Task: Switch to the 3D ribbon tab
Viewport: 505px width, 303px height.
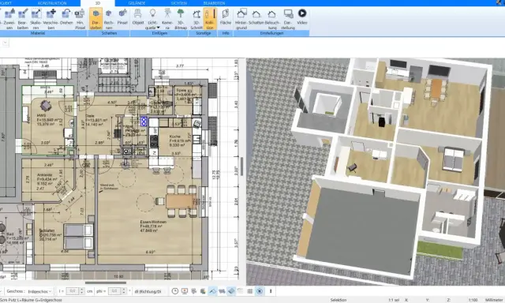Action: pyautogui.click(x=98, y=3)
